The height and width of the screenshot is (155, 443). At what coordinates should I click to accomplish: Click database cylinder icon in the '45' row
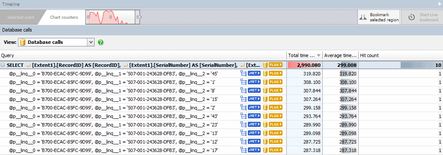(265, 73)
